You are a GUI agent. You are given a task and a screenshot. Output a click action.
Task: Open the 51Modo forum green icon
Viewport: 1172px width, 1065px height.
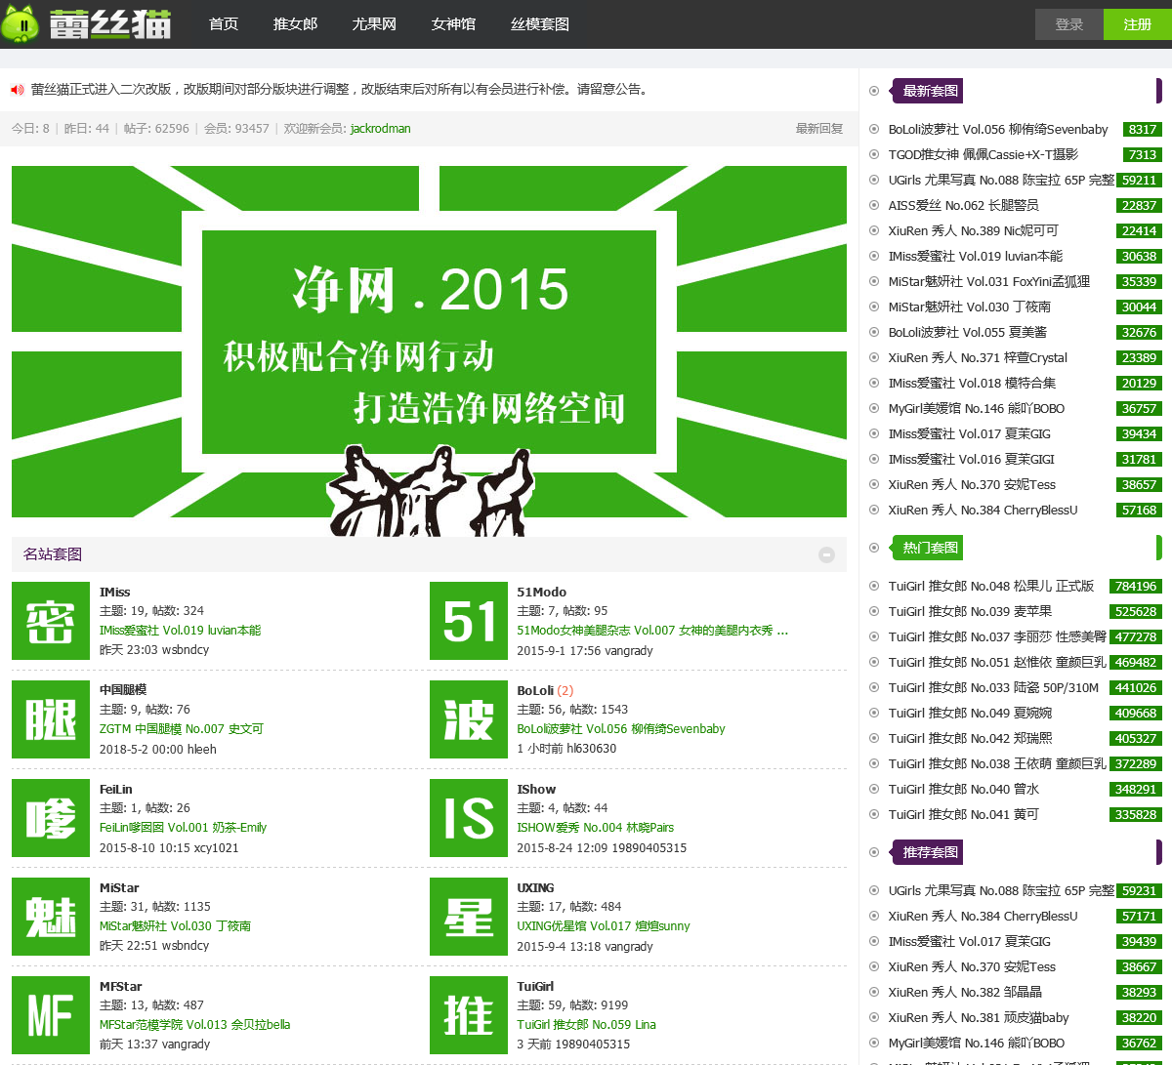(469, 621)
